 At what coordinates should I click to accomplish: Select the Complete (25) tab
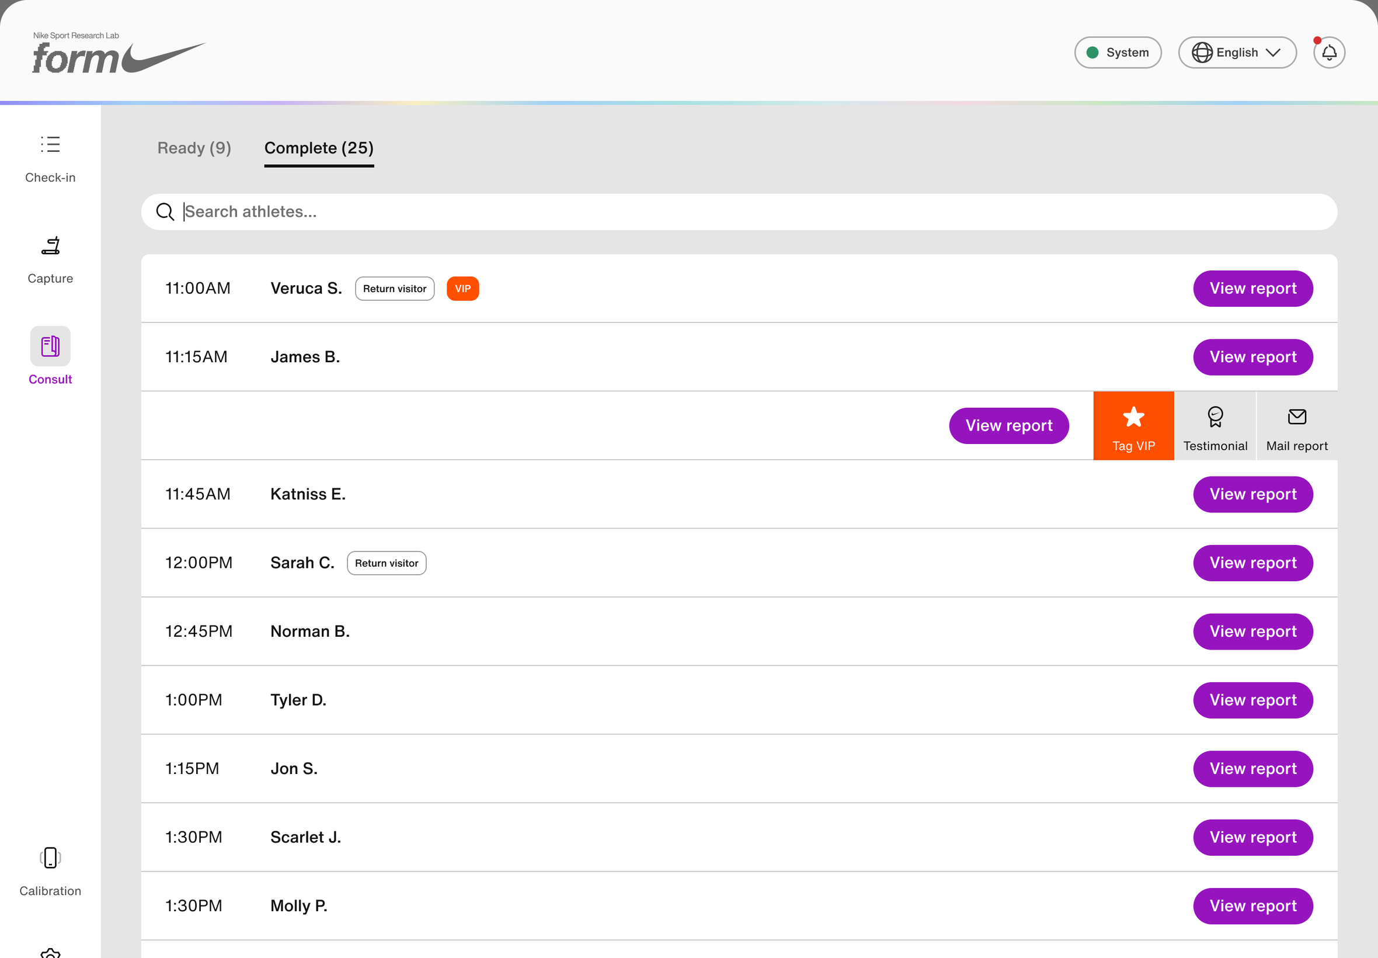319,148
